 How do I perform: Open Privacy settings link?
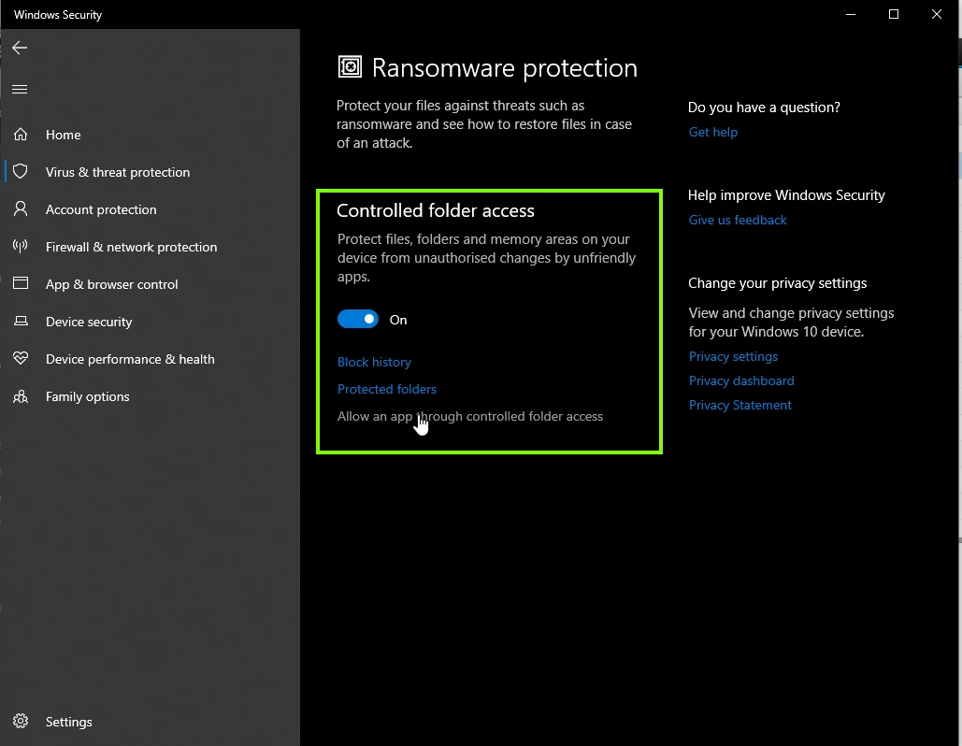click(733, 356)
